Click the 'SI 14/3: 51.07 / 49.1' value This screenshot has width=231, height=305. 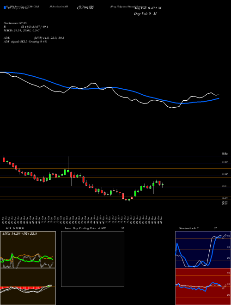tap(35, 27)
